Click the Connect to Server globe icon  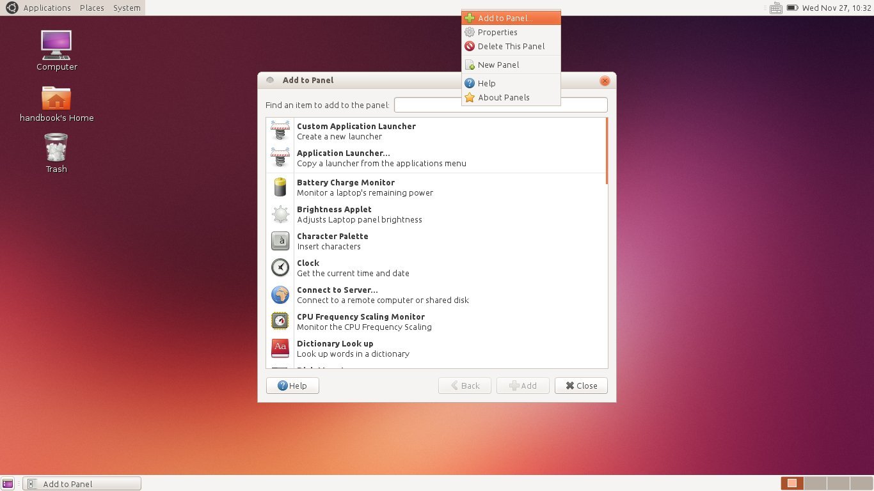point(280,295)
